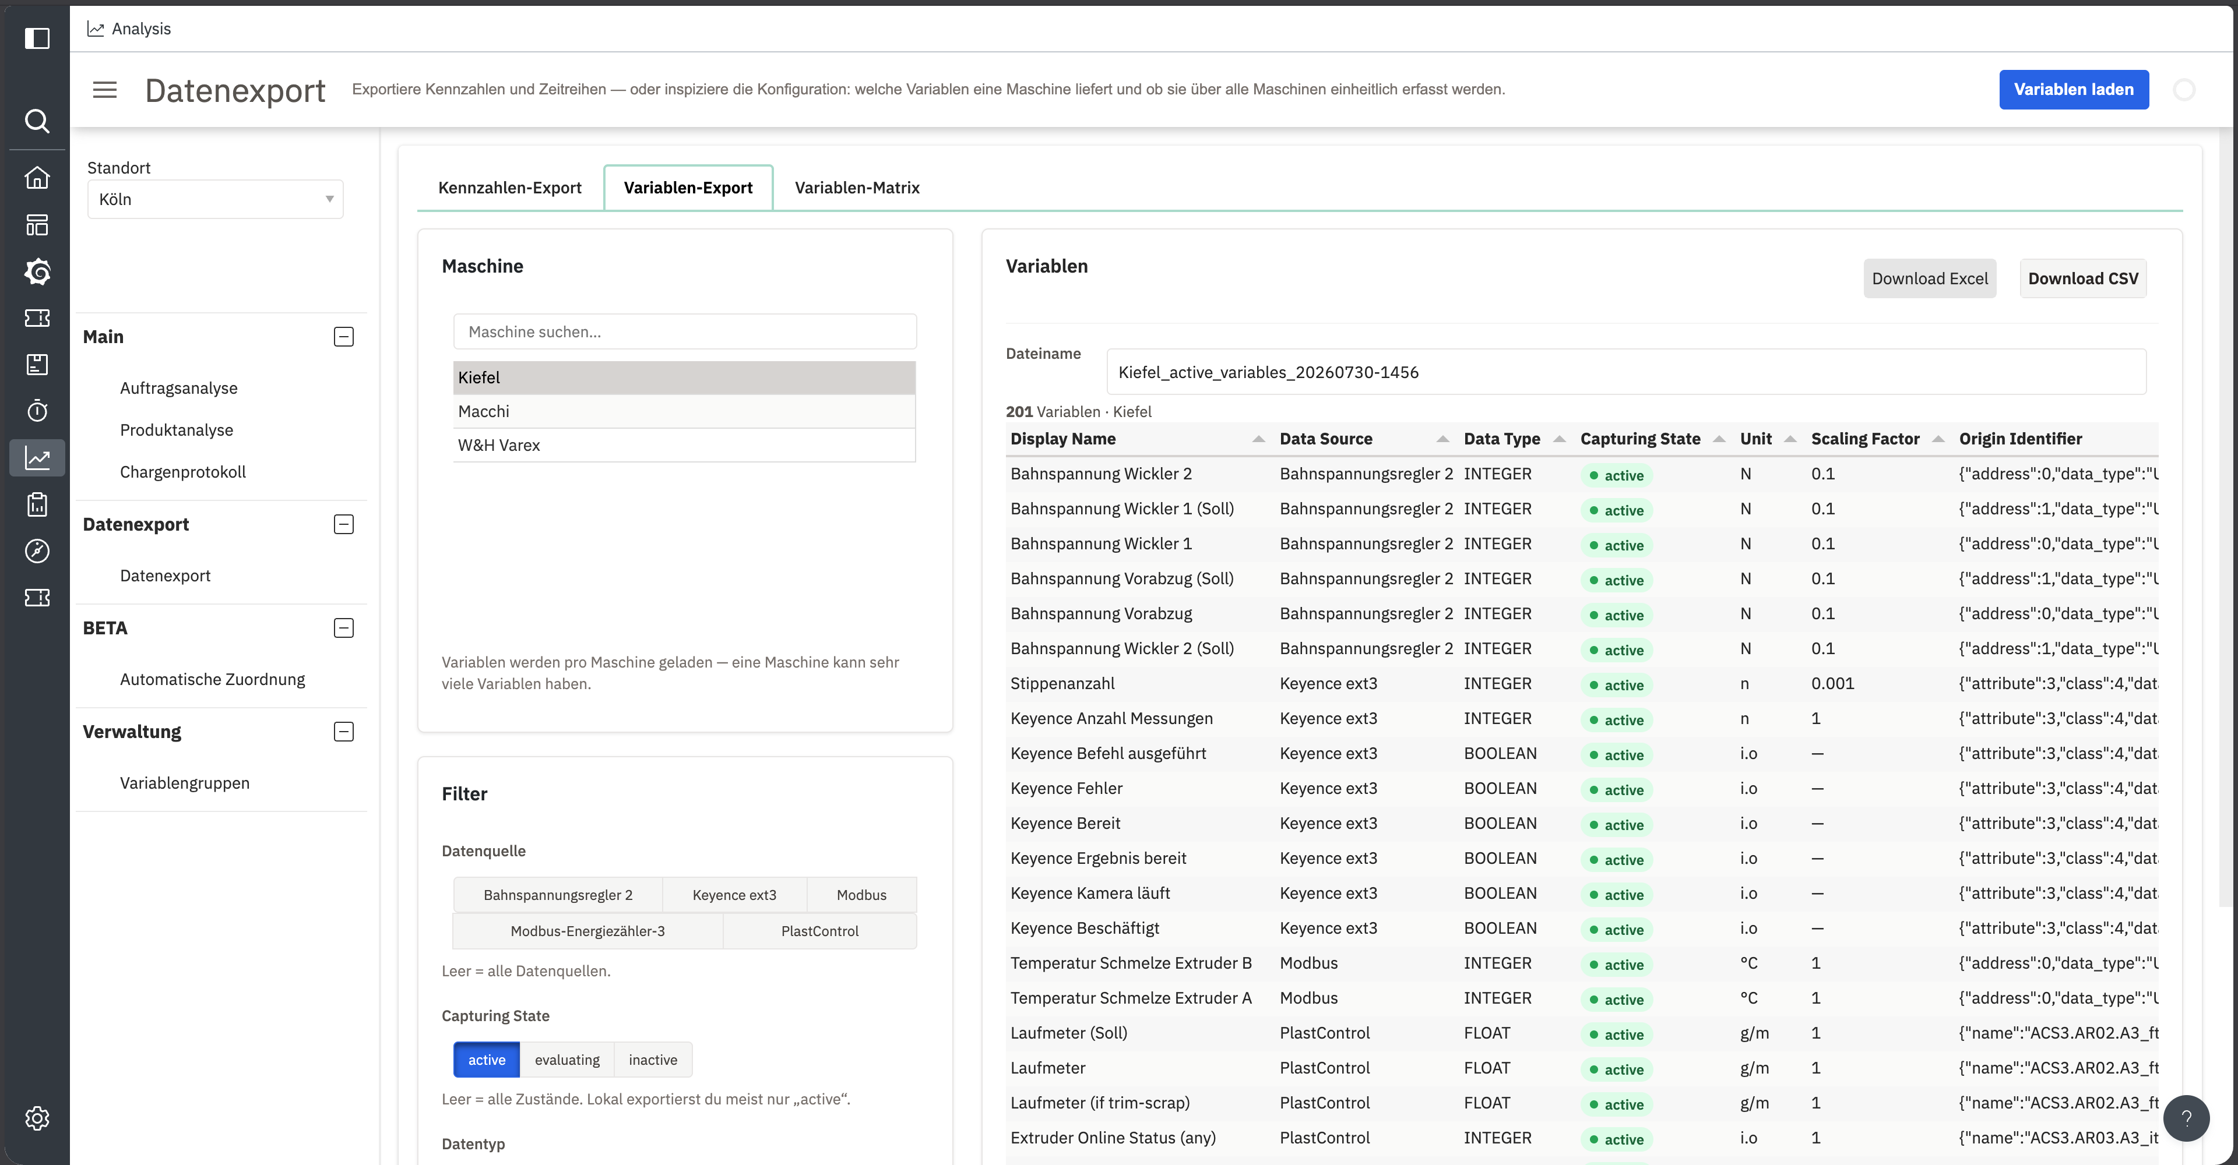Image resolution: width=2238 pixels, height=1165 pixels.
Task: Open the Standort Köln dropdown
Action: (x=216, y=200)
